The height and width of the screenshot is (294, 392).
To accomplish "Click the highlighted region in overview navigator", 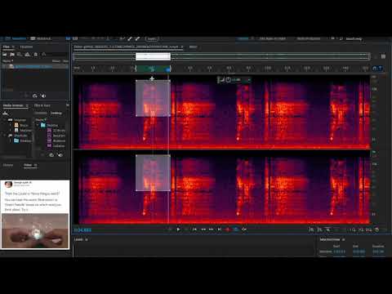I will pyautogui.click(x=153, y=56).
